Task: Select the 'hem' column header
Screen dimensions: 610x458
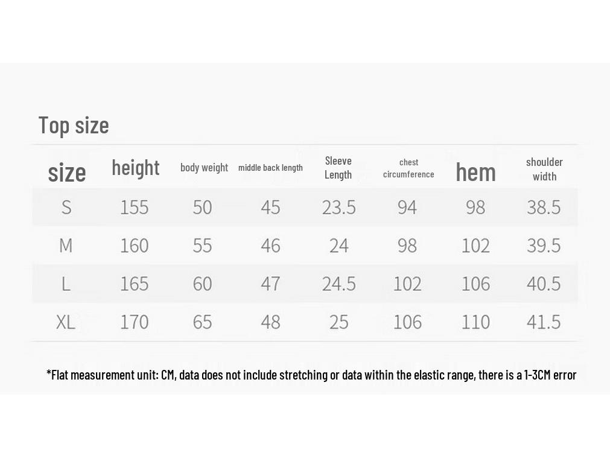Action: (x=476, y=172)
